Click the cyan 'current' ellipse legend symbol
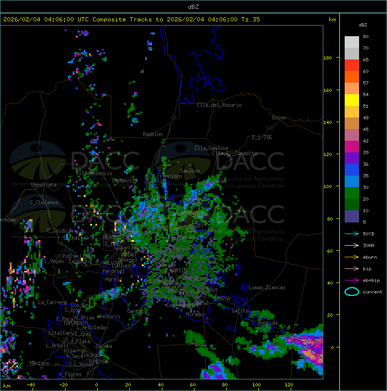Screen dimensions: 387x391 click(x=352, y=292)
